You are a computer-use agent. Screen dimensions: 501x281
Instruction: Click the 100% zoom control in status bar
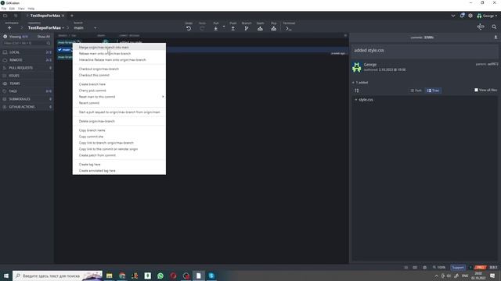click(439, 267)
